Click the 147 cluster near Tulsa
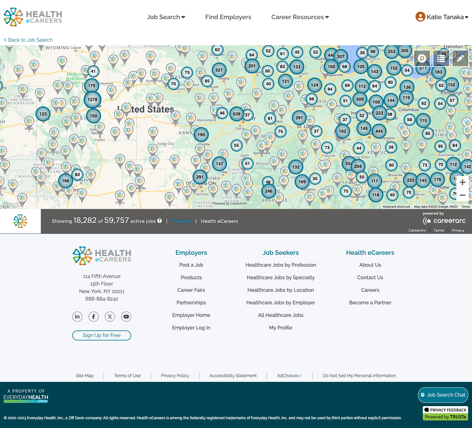This screenshot has width=472, height=428. click(x=220, y=163)
